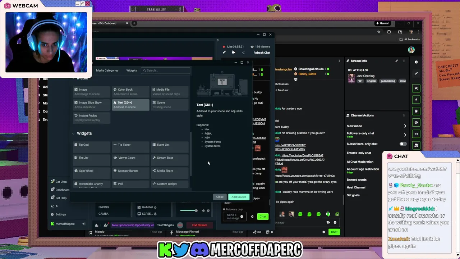Click the lightning bolt icon in Kick sidebar
Viewport: 460px width, 259px height.
[416, 100]
